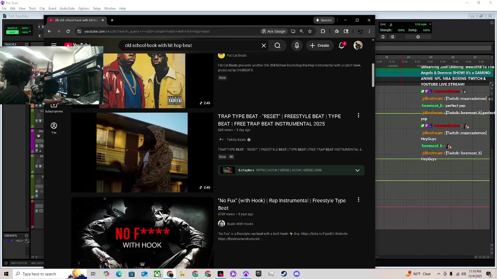Click the NO F**** WITH HOOK thumbnail
Screen dimensions: 497x279
pyautogui.click(x=142, y=232)
